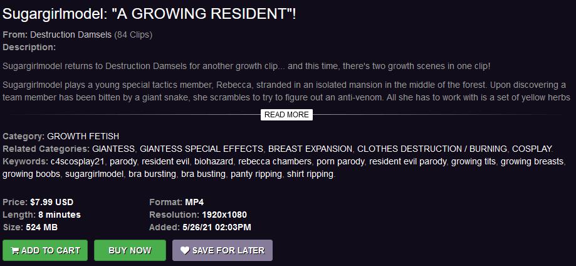The width and height of the screenshot is (576, 266).
Task: Open CLOTHES DESTRUCTION / BURNING category
Action: pos(431,149)
